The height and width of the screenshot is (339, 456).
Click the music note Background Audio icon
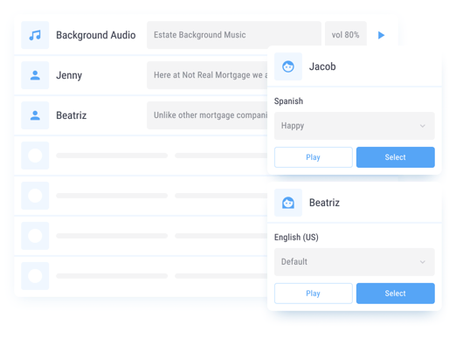(x=35, y=35)
